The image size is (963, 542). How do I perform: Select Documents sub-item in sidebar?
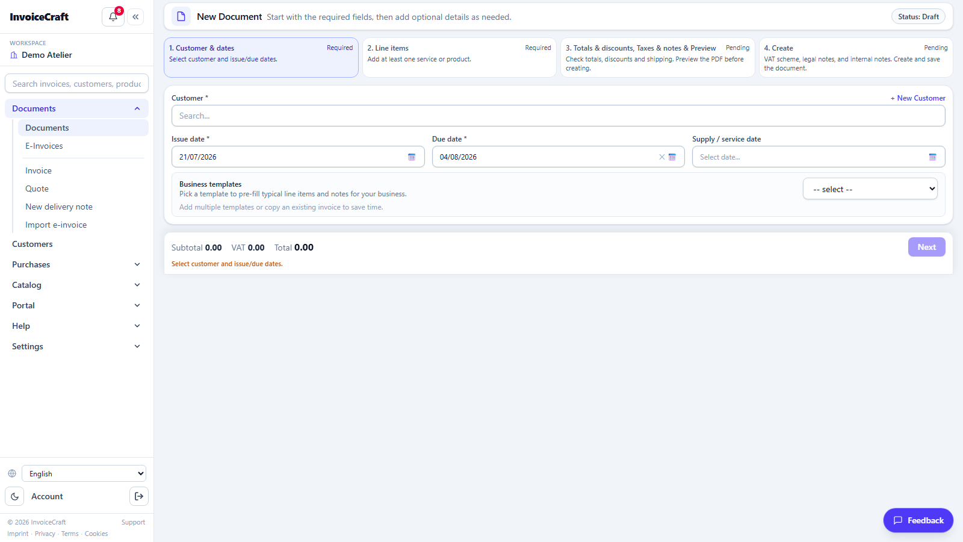[83, 128]
